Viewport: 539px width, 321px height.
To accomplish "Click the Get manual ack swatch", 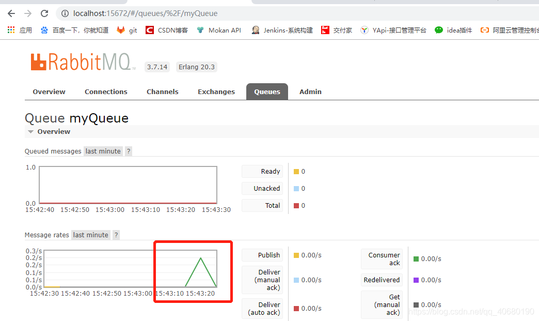I will coord(416,305).
